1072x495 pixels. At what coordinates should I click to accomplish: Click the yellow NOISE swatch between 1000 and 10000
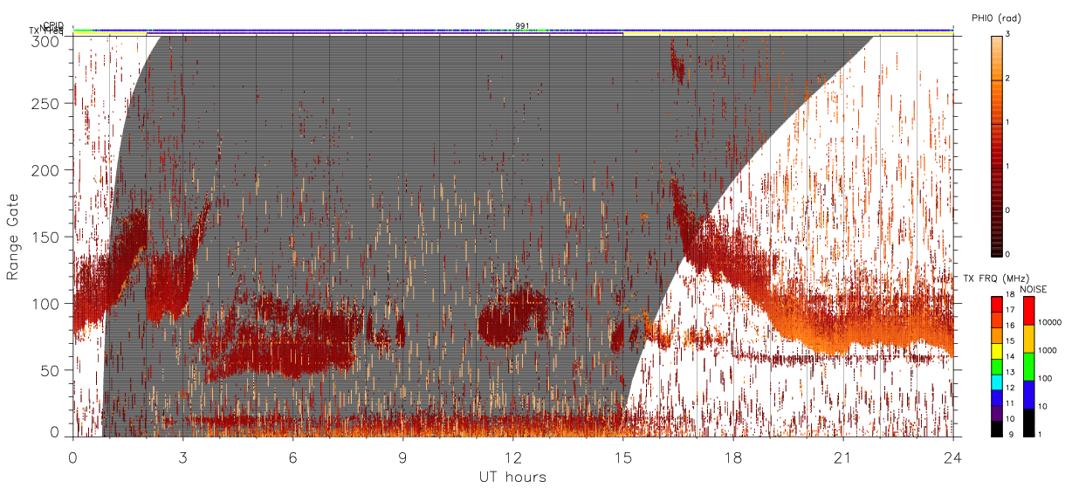click(1029, 339)
